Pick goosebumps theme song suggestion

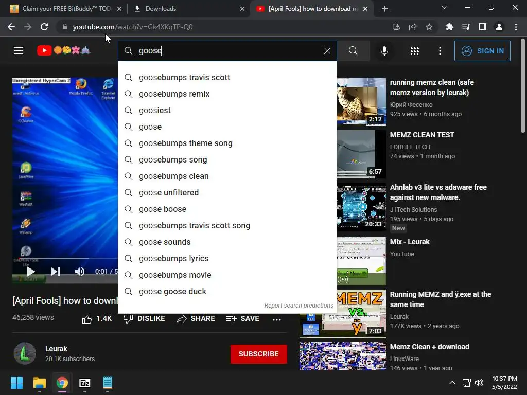coord(227,143)
